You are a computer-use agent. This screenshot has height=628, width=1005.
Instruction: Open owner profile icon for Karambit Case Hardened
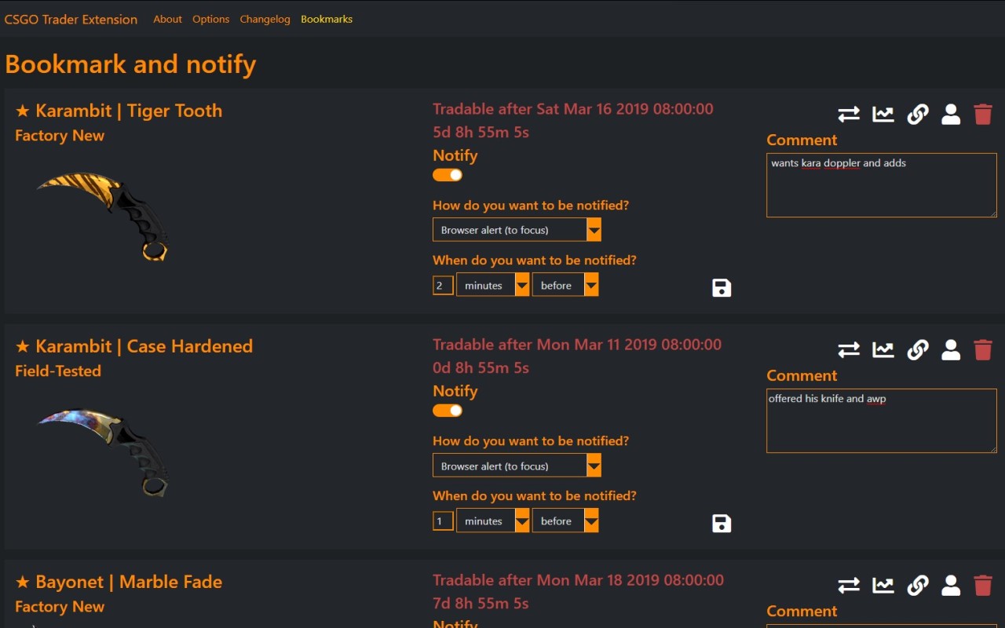pos(951,350)
